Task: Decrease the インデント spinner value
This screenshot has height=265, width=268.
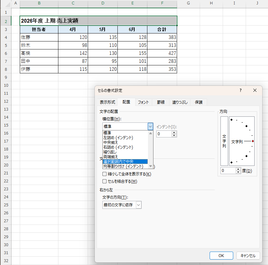Action: click(174, 136)
